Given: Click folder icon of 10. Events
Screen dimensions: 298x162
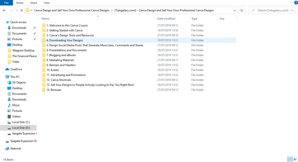Looking at the screenshot, I should pyautogui.click(x=44, y=70).
